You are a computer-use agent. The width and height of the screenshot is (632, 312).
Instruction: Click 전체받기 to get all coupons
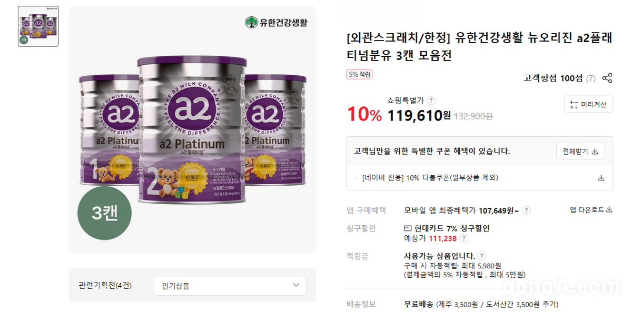click(x=580, y=151)
